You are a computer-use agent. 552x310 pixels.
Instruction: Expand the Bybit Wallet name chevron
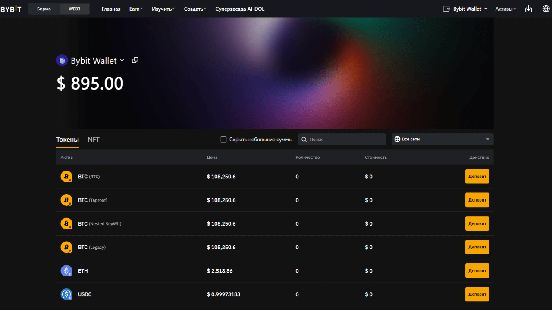[x=122, y=60]
